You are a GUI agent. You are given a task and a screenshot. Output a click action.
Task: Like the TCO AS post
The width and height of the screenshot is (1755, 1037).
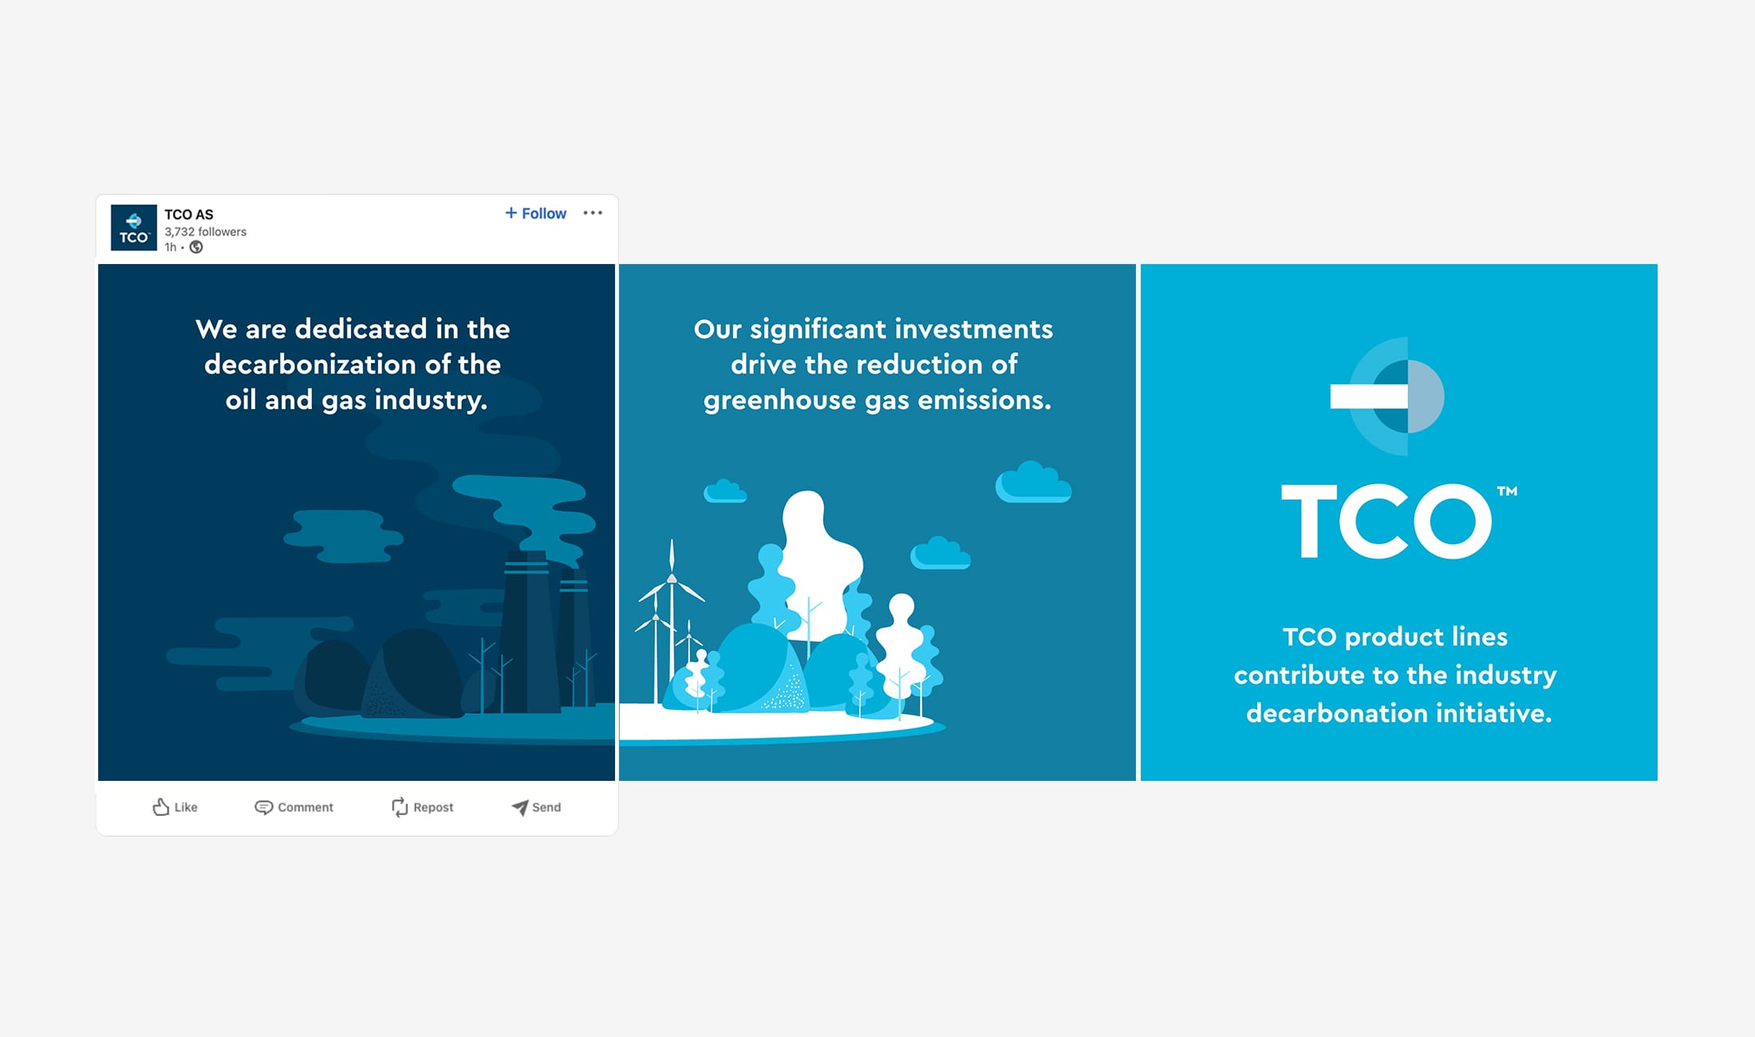(x=175, y=807)
